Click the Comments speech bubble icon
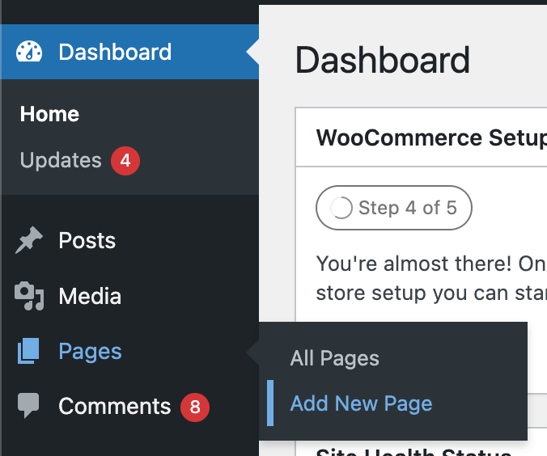547x456 pixels. (x=29, y=406)
